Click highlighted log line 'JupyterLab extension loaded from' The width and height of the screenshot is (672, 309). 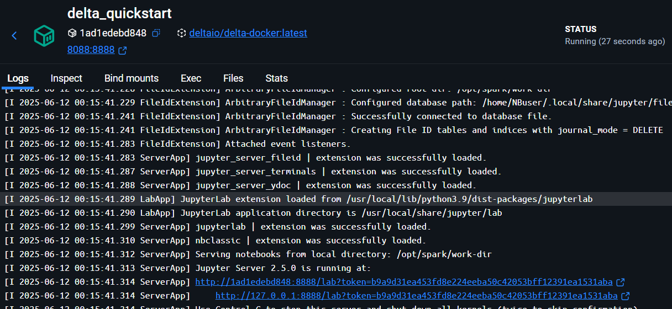tap(336, 199)
